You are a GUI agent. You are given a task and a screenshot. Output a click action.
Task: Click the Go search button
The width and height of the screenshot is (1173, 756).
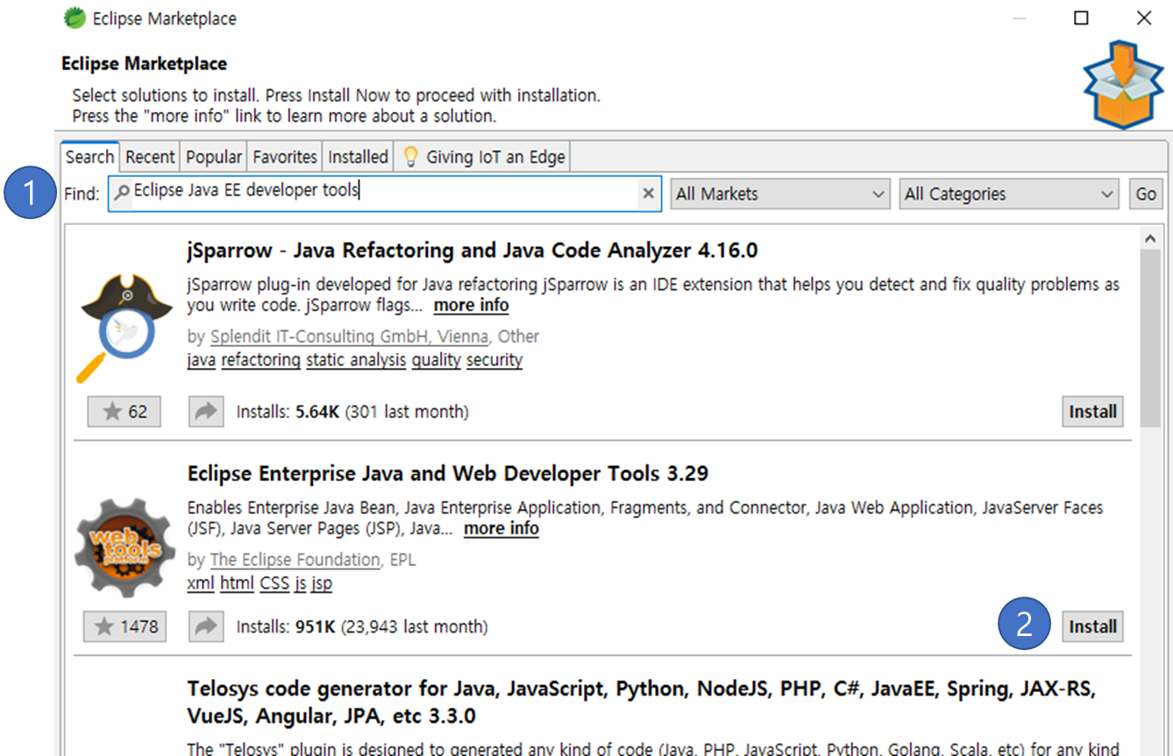tap(1146, 194)
